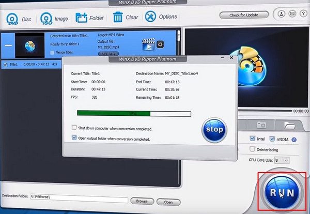This screenshot has width=310, height=214.
Task: Collapse the disc entry with minus button
Action: (8, 45)
